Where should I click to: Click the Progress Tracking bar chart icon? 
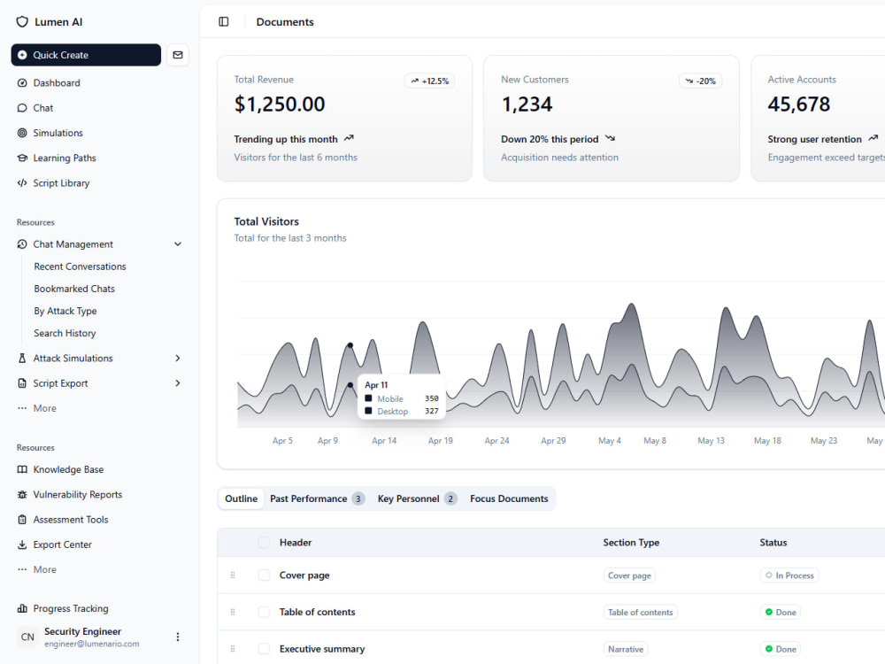pos(22,608)
